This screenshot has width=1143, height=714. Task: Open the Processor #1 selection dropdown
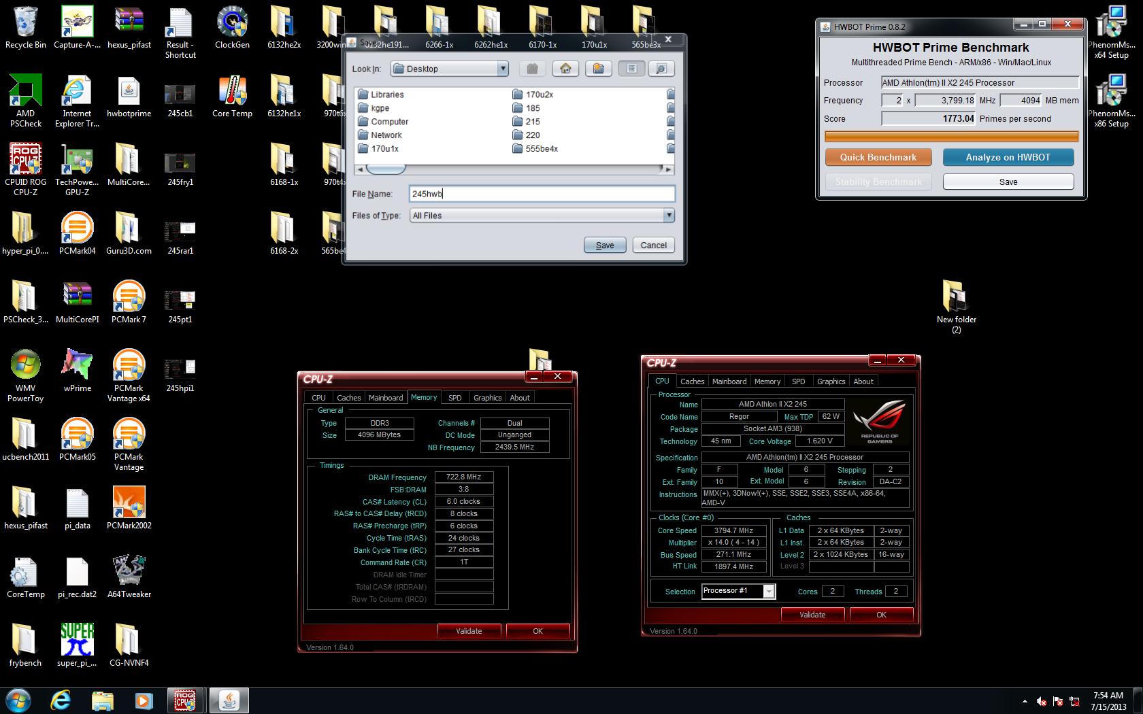768,591
